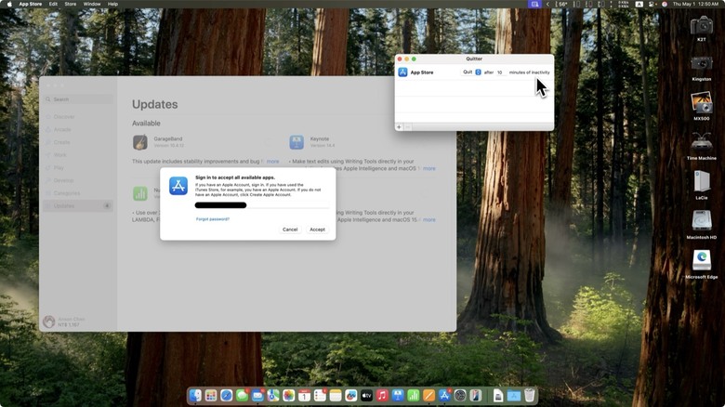This screenshot has height=407, width=725.
Task: Open the Edit menu
Action: pyautogui.click(x=53, y=4)
